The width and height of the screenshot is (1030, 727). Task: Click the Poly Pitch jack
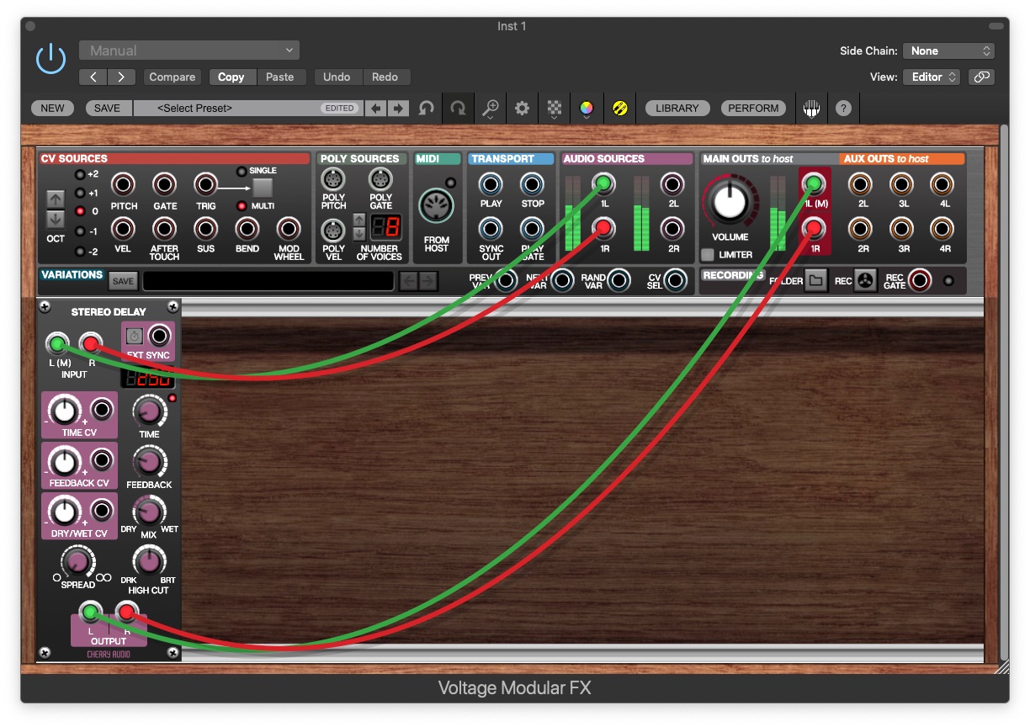coord(334,179)
